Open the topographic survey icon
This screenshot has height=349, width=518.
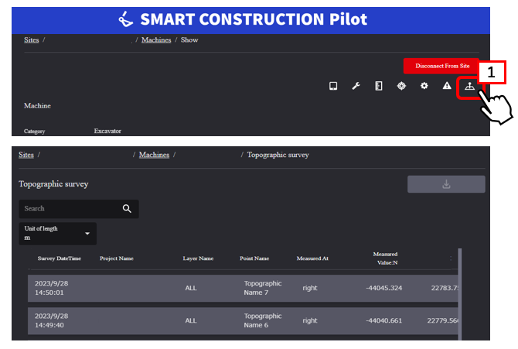tap(469, 87)
